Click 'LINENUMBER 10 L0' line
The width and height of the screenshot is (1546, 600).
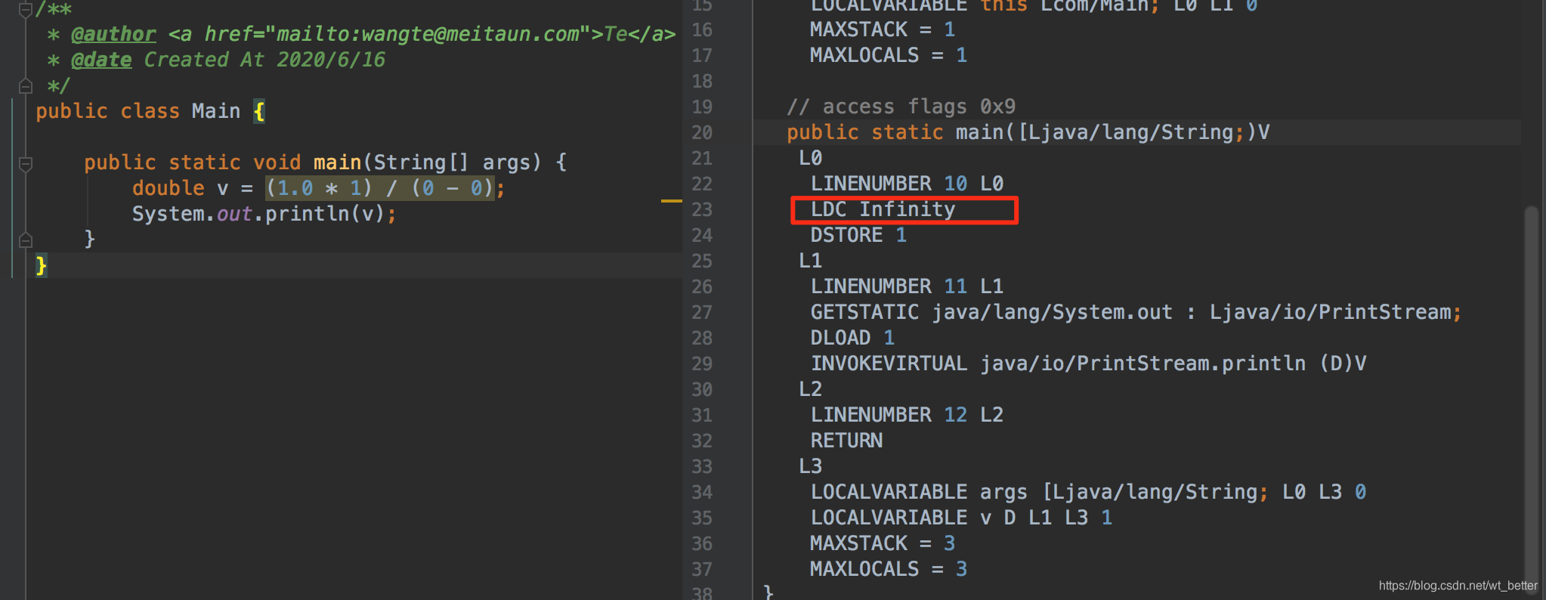[x=907, y=184]
